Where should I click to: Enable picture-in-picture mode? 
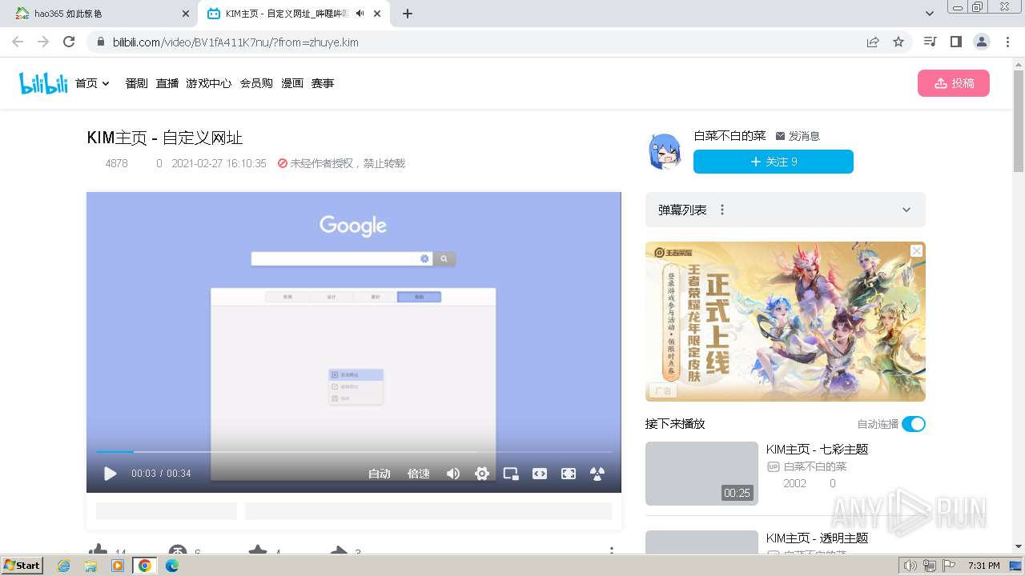511,474
